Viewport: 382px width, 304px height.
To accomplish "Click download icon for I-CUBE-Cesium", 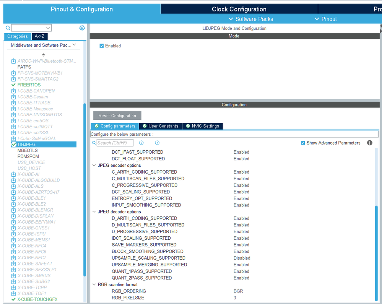I will tap(14, 97).
